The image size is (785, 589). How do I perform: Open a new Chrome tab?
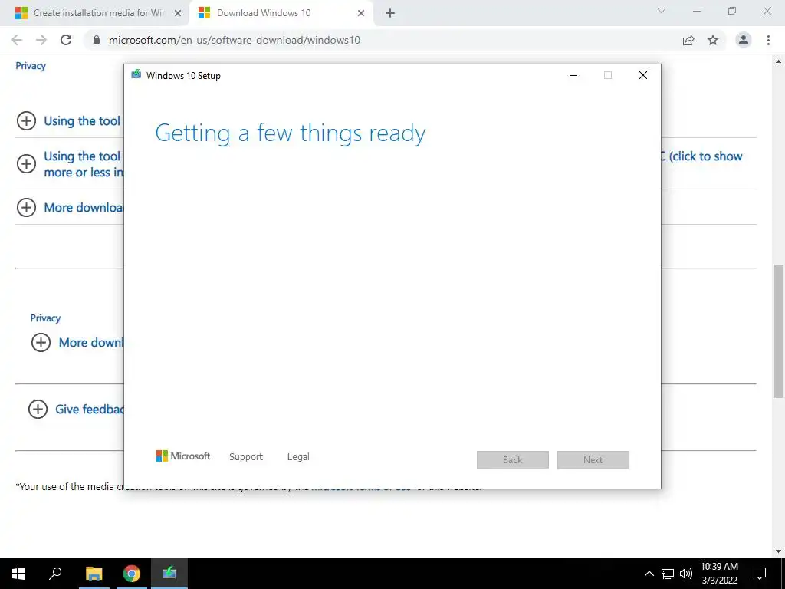(390, 13)
